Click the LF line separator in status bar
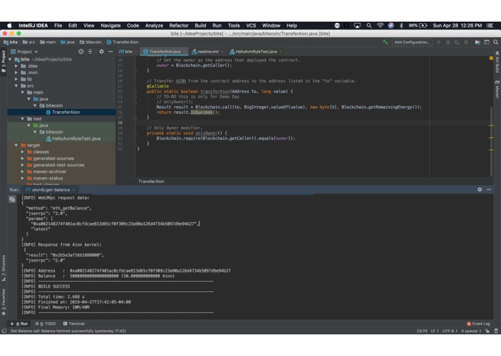Screen dimensions: 501x356 point(435,331)
